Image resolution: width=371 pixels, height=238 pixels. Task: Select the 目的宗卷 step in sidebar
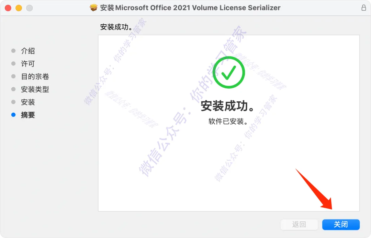pyautogui.click(x=35, y=76)
